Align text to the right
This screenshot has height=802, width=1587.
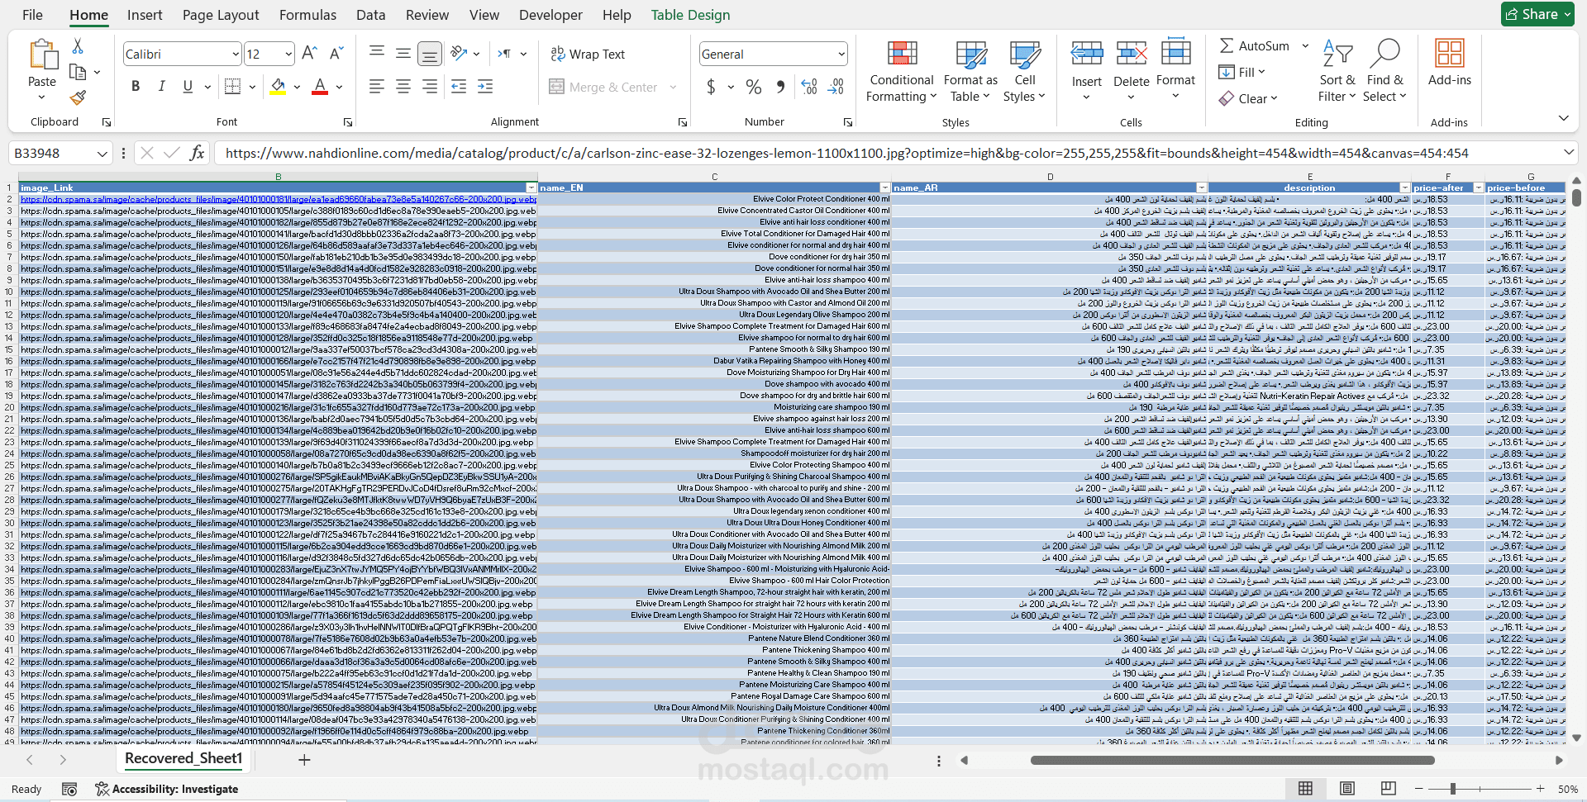coord(430,86)
